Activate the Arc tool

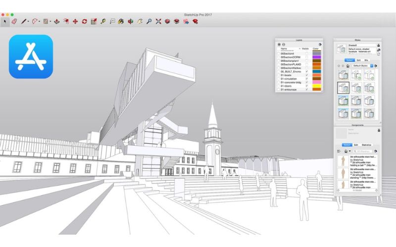35,22
